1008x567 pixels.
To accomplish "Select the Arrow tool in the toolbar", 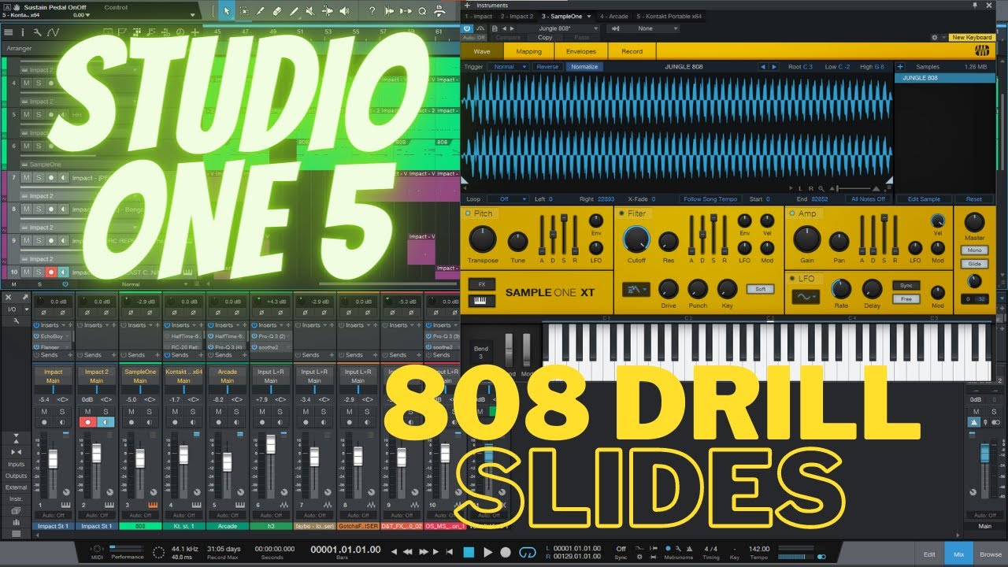I will [x=227, y=11].
